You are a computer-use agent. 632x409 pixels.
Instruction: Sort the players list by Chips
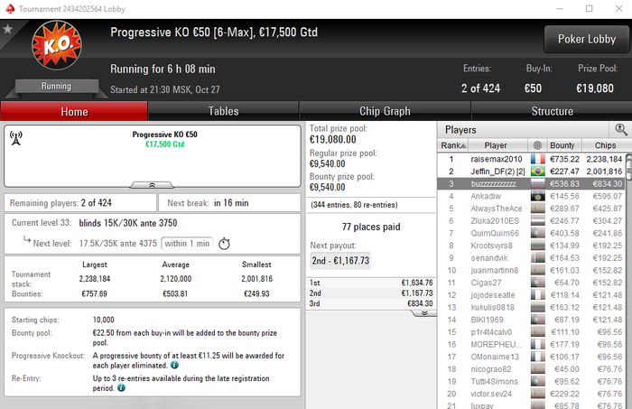coord(605,145)
